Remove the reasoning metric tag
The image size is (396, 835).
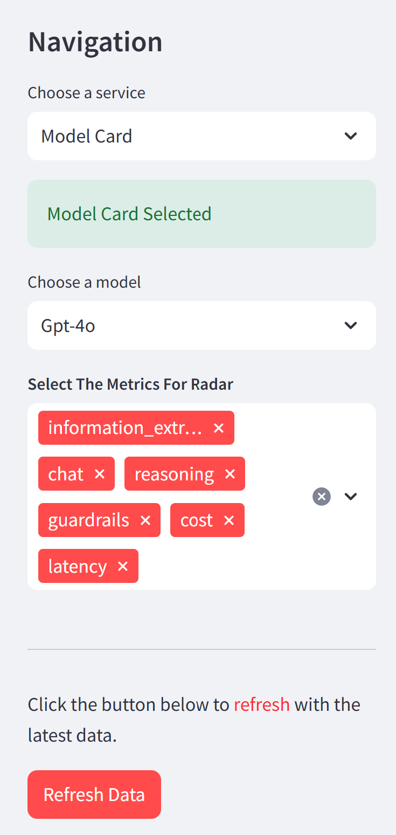[x=230, y=473]
